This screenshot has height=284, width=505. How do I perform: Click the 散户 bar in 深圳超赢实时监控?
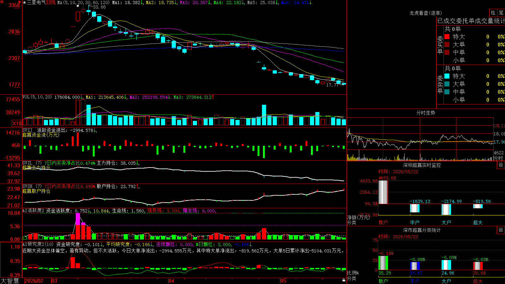[383, 192]
